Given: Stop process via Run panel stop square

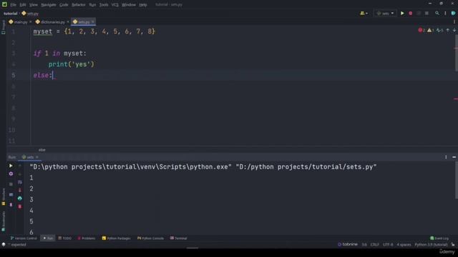Looking at the screenshot, I should pos(11,184).
